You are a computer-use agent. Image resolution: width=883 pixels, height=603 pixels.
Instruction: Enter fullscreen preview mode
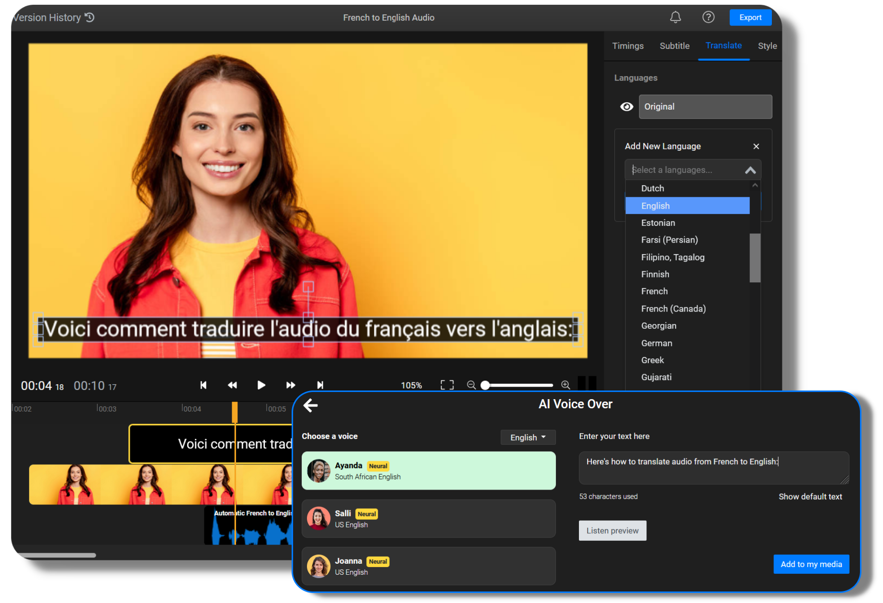pos(447,385)
